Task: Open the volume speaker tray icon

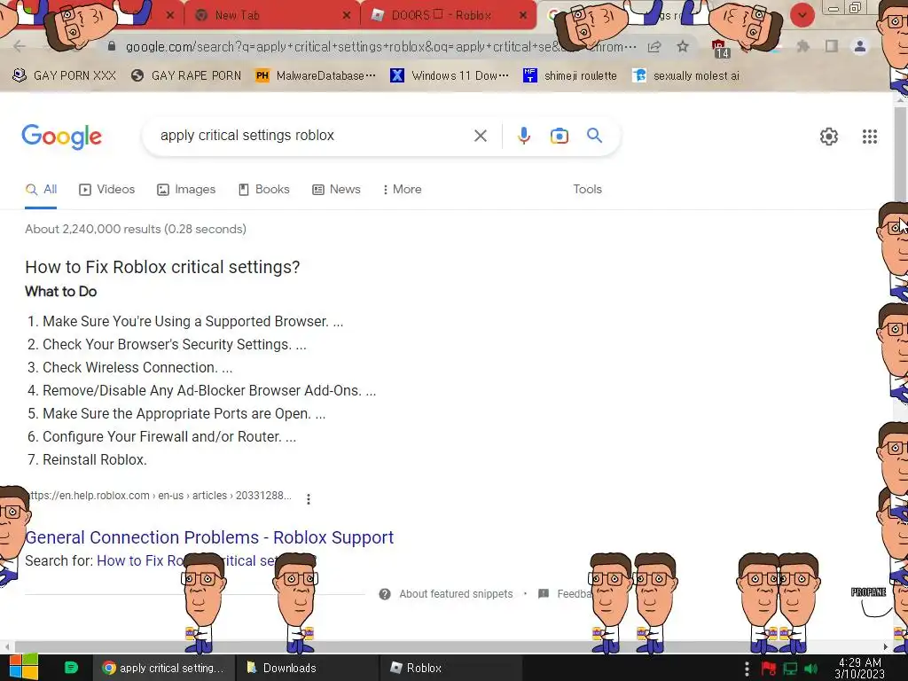Action: 810,669
